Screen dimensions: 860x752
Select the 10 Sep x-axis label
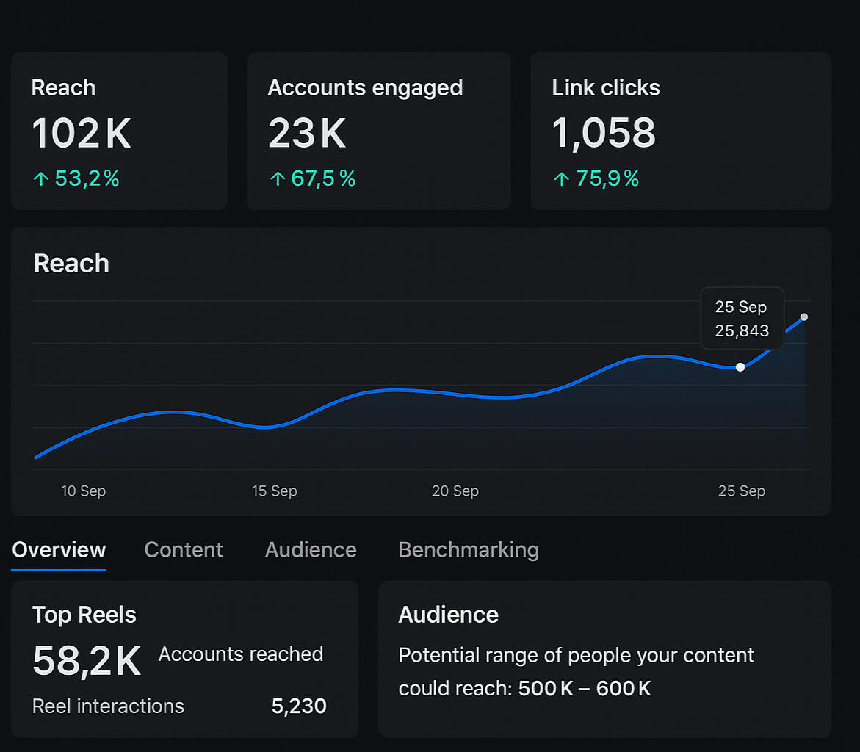pyautogui.click(x=83, y=491)
